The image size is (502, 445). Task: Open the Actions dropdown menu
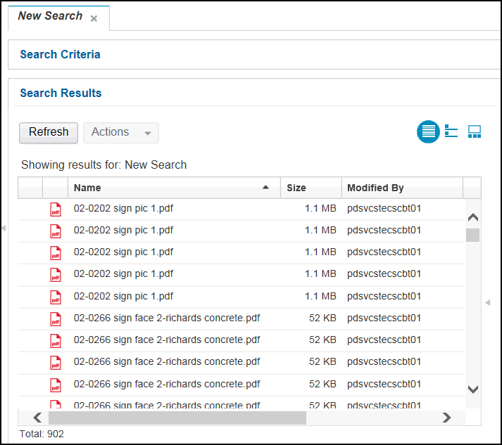pos(121,132)
